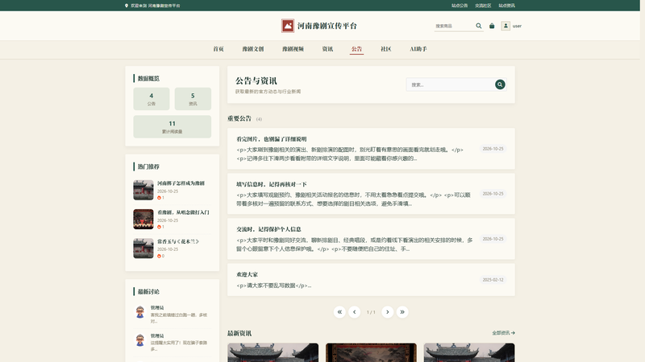
Task: Click 站点资讯 link in top bar
Action: (x=507, y=6)
